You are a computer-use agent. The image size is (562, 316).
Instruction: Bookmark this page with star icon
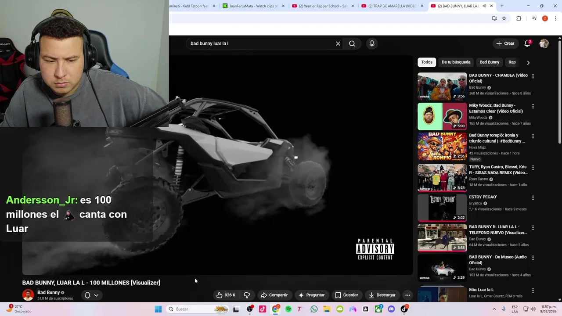[x=504, y=18]
